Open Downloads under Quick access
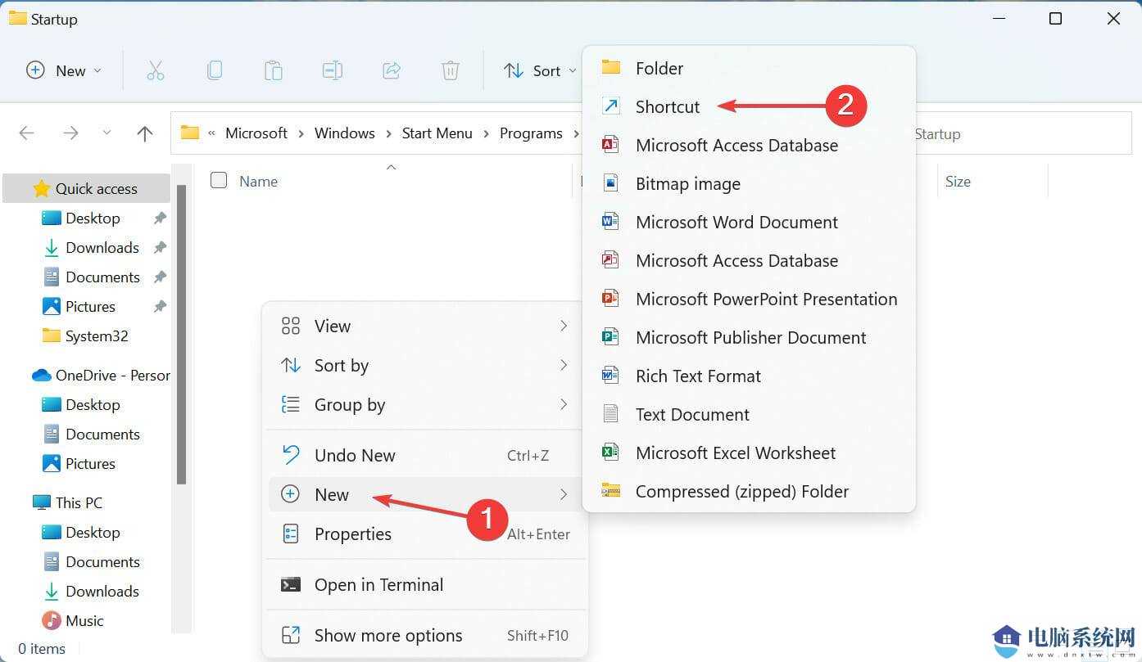The width and height of the screenshot is (1142, 662). click(102, 248)
